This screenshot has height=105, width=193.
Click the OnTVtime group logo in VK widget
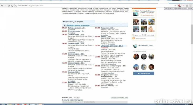pyautogui.click(x=135, y=46)
